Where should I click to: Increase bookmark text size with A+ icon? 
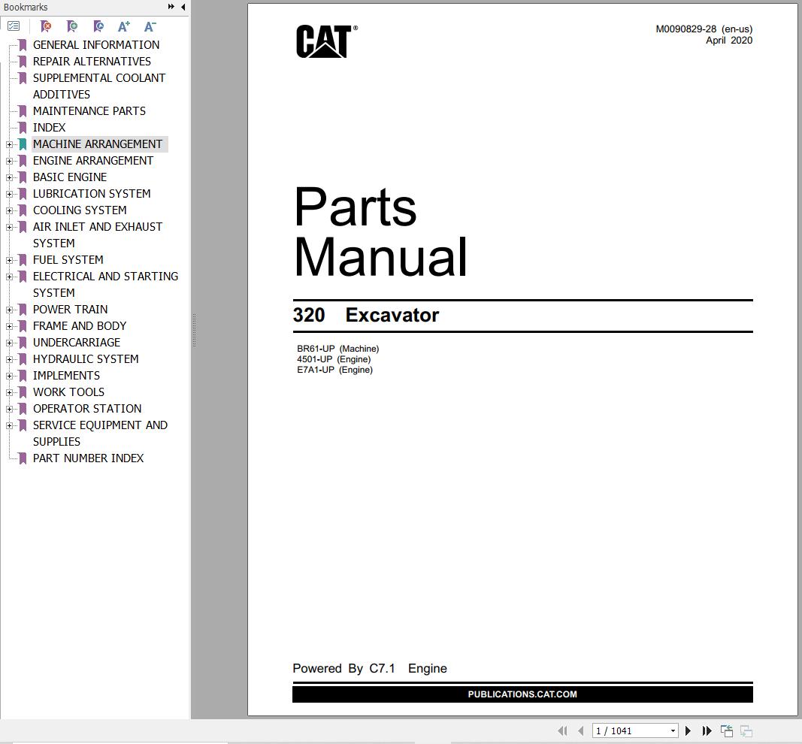click(x=124, y=26)
